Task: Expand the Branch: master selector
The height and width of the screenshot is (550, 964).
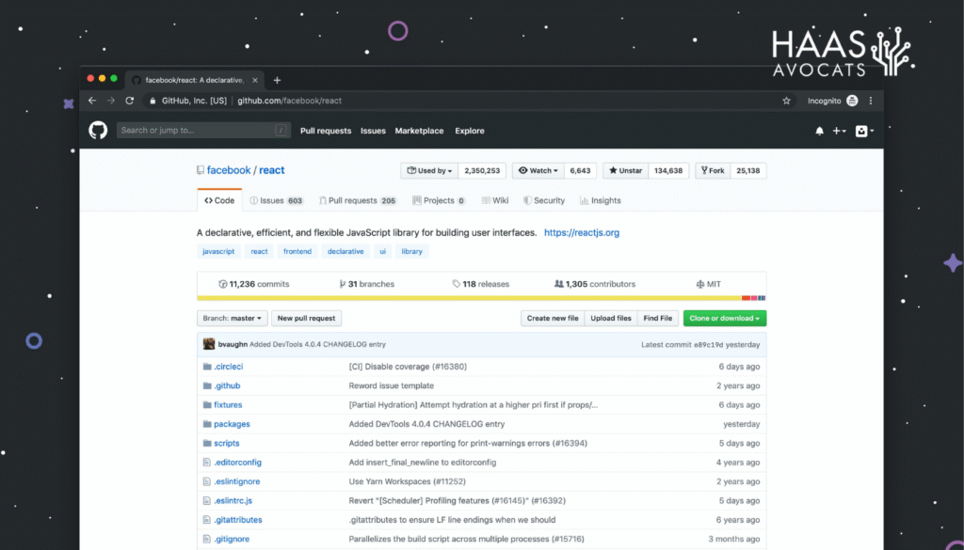Action: click(233, 318)
